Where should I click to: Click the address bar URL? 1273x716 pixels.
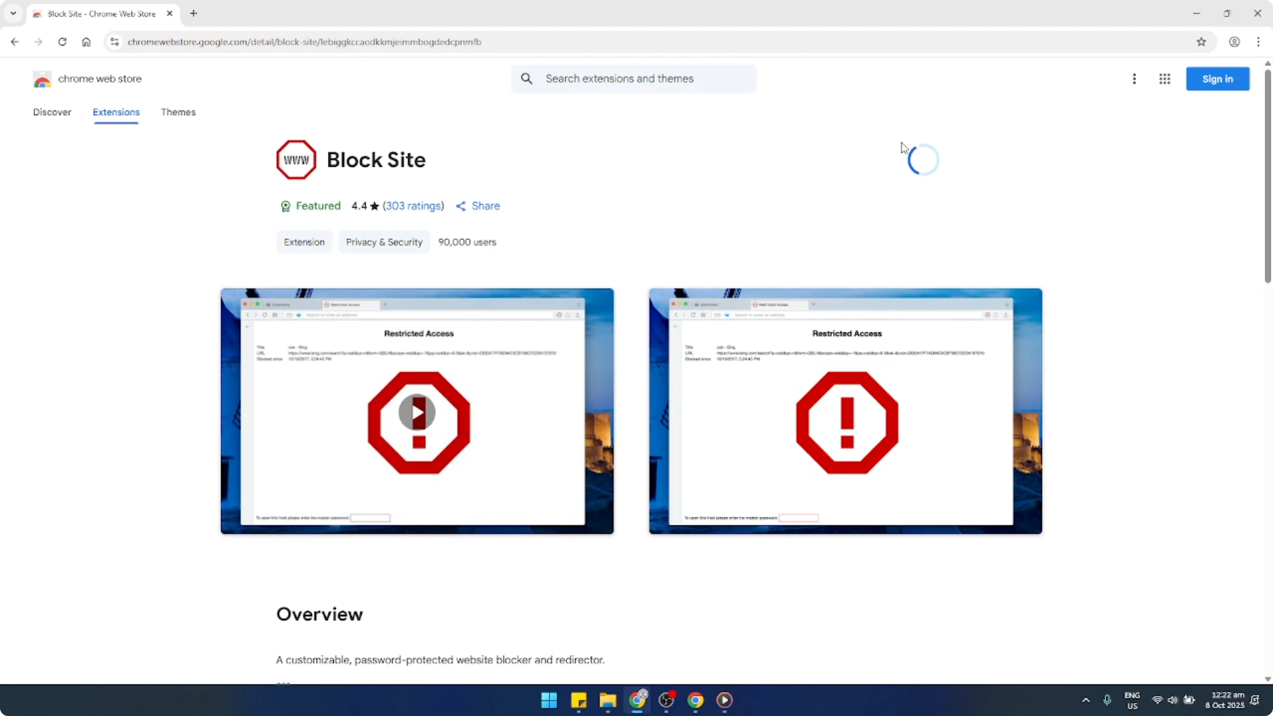[x=304, y=42]
